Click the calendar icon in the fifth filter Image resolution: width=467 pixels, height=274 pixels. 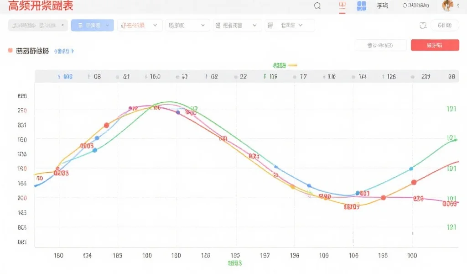pos(218,26)
